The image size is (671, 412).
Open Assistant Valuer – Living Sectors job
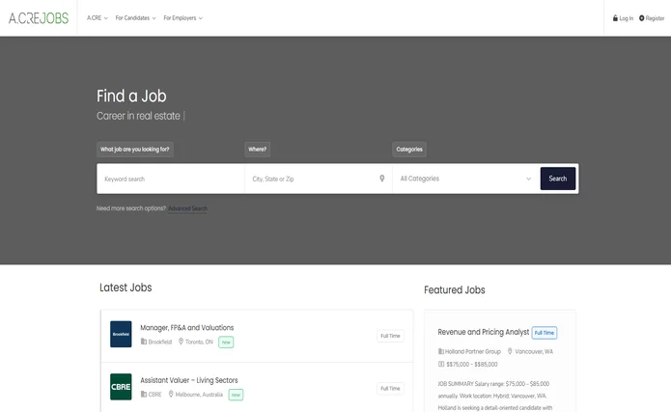point(188,380)
